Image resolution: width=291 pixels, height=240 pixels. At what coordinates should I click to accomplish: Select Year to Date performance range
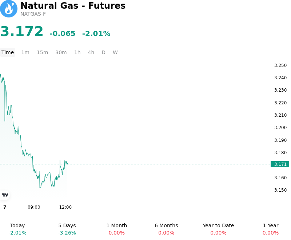[218, 229]
